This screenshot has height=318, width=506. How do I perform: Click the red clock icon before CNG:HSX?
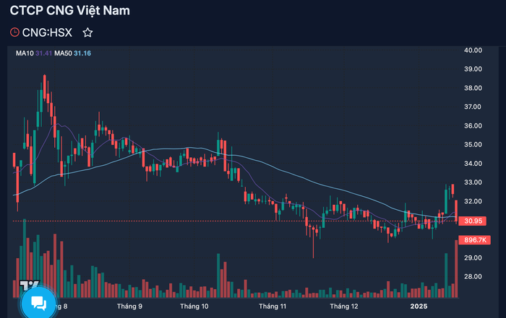pos(14,32)
